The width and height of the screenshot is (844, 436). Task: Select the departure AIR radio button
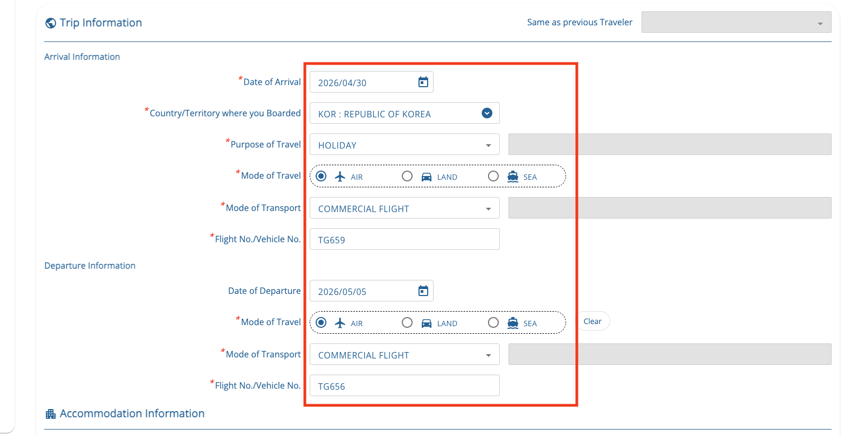pos(321,322)
